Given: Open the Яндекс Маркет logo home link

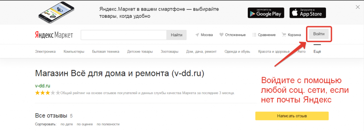Looking at the screenshot, I should pos(54,35).
